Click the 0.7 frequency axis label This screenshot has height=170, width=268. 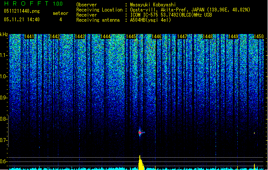click(3, 140)
